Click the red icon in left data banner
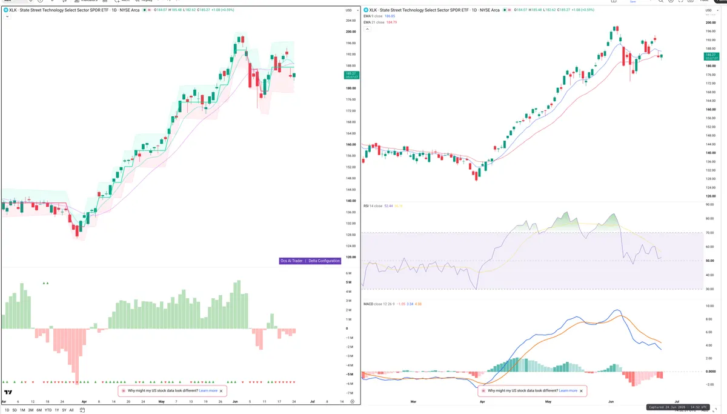The height and width of the screenshot is (414, 727). [124, 391]
